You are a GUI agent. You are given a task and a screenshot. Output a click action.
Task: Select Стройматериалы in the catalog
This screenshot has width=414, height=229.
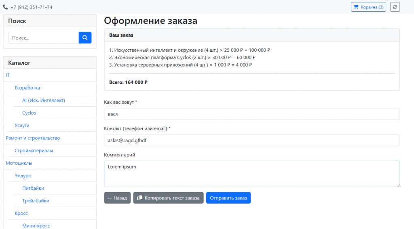[x=34, y=150]
